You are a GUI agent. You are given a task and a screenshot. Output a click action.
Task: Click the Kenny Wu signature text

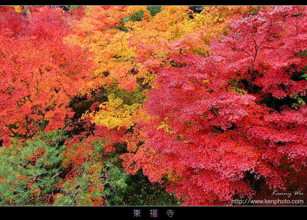point(288,193)
